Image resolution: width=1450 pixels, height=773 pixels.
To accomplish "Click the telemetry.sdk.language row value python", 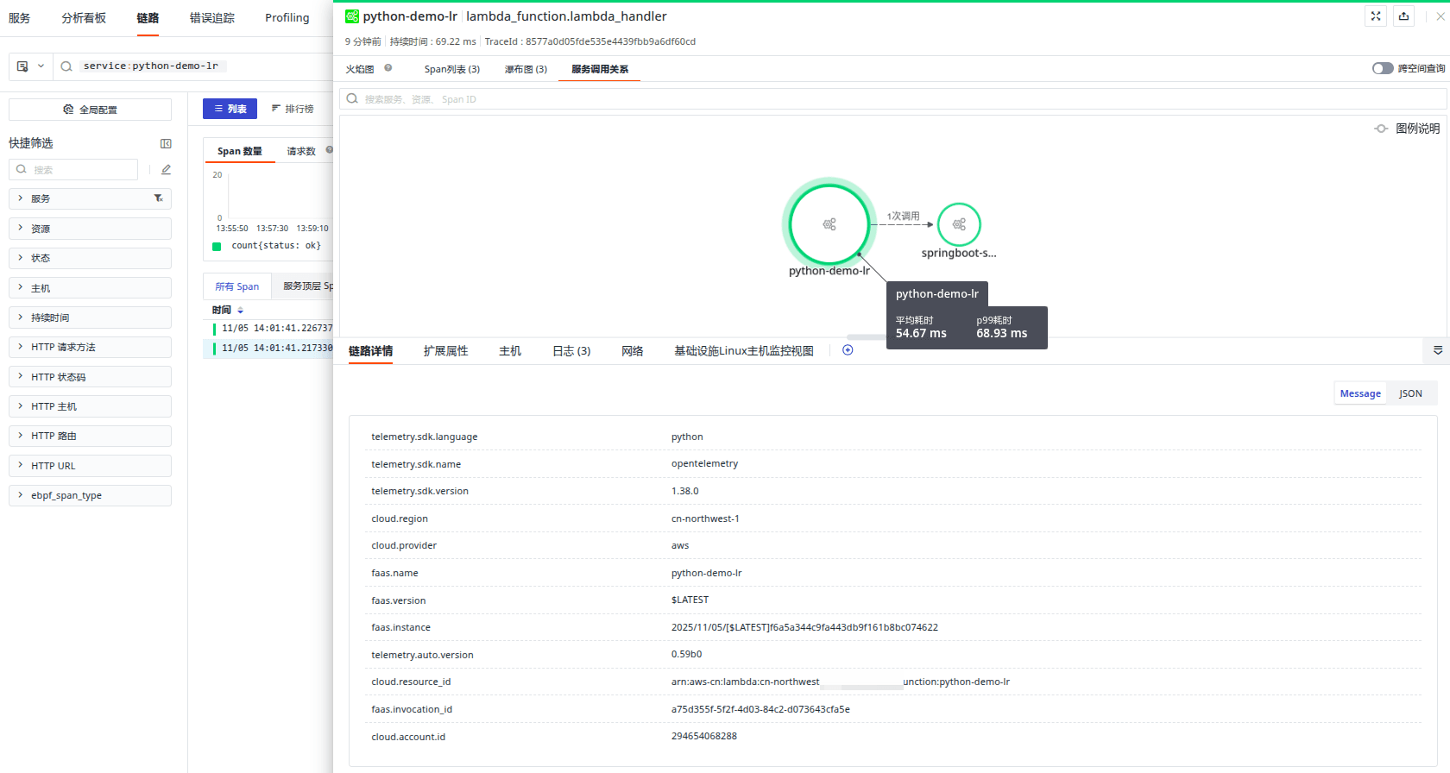I will click(x=687, y=437).
